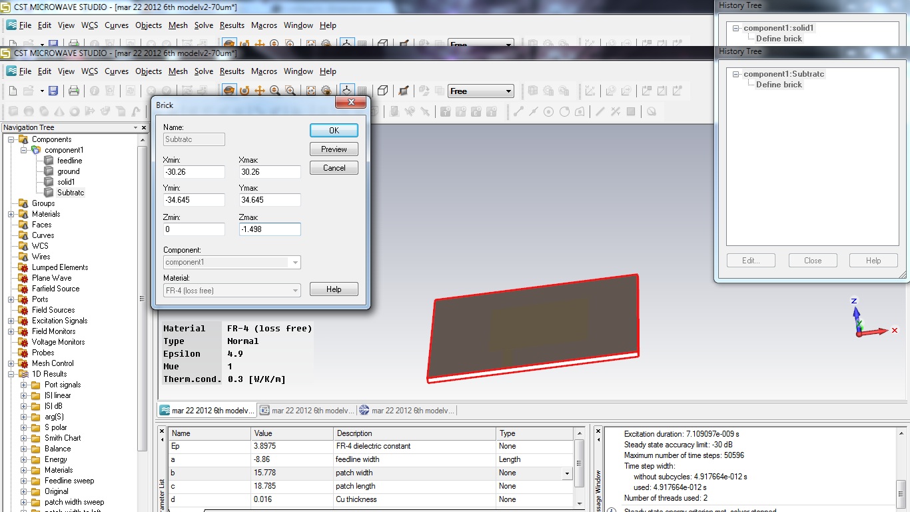The width and height of the screenshot is (910, 512).
Task: Toggle the cutting plane icon
Action: coord(404,91)
